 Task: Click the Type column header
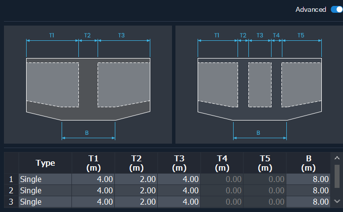pyautogui.click(x=45, y=163)
